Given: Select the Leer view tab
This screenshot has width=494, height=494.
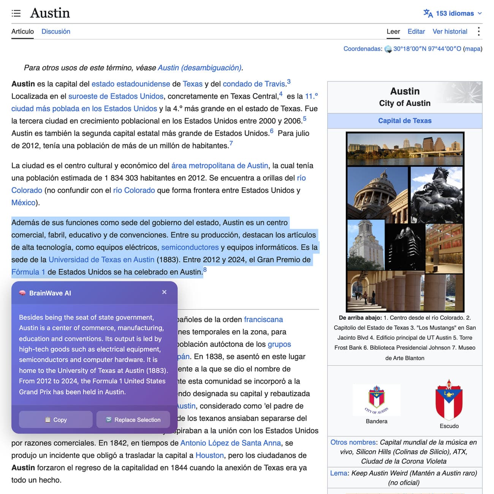Looking at the screenshot, I should 393,32.
